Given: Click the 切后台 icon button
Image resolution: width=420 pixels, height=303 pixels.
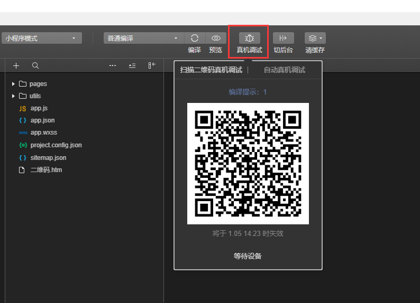Looking at the screenshot, I should tap(283, 38).
